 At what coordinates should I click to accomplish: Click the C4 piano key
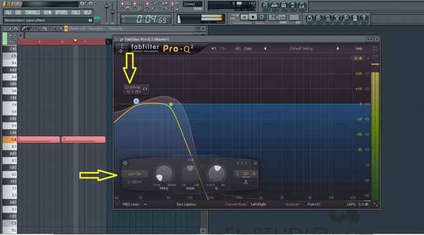point(10,139)
